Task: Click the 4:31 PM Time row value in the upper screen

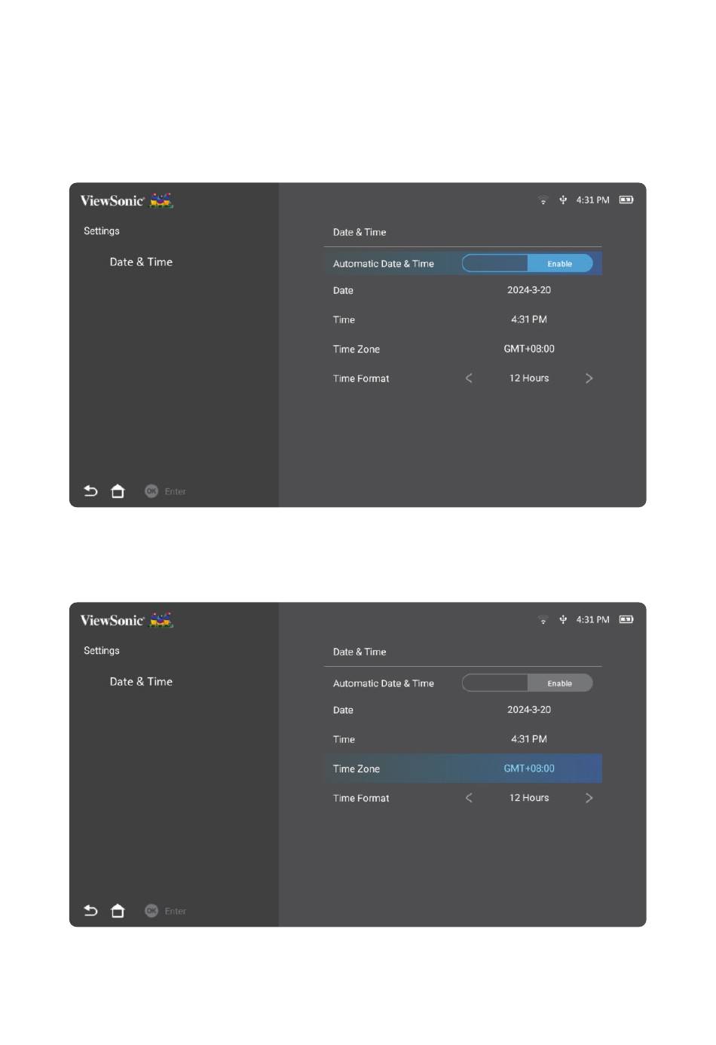Action: point(529,319)
